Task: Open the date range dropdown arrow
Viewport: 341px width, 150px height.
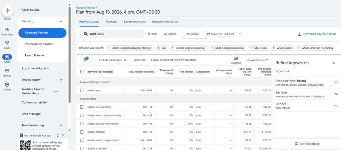Action: 240,34
